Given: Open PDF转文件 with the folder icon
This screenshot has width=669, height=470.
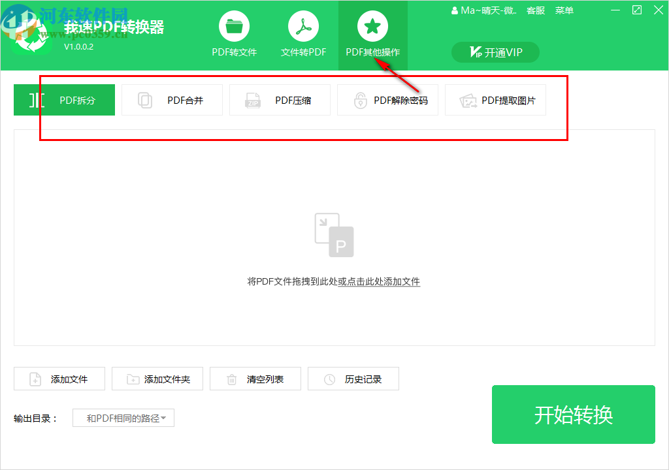Looking at the screenshot, I should (235, 26).
